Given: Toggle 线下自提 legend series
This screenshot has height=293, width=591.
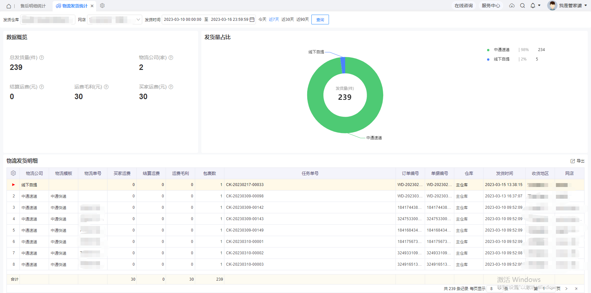Looking at the screenshot, I should pyautogui.click(x=501, y=59).
